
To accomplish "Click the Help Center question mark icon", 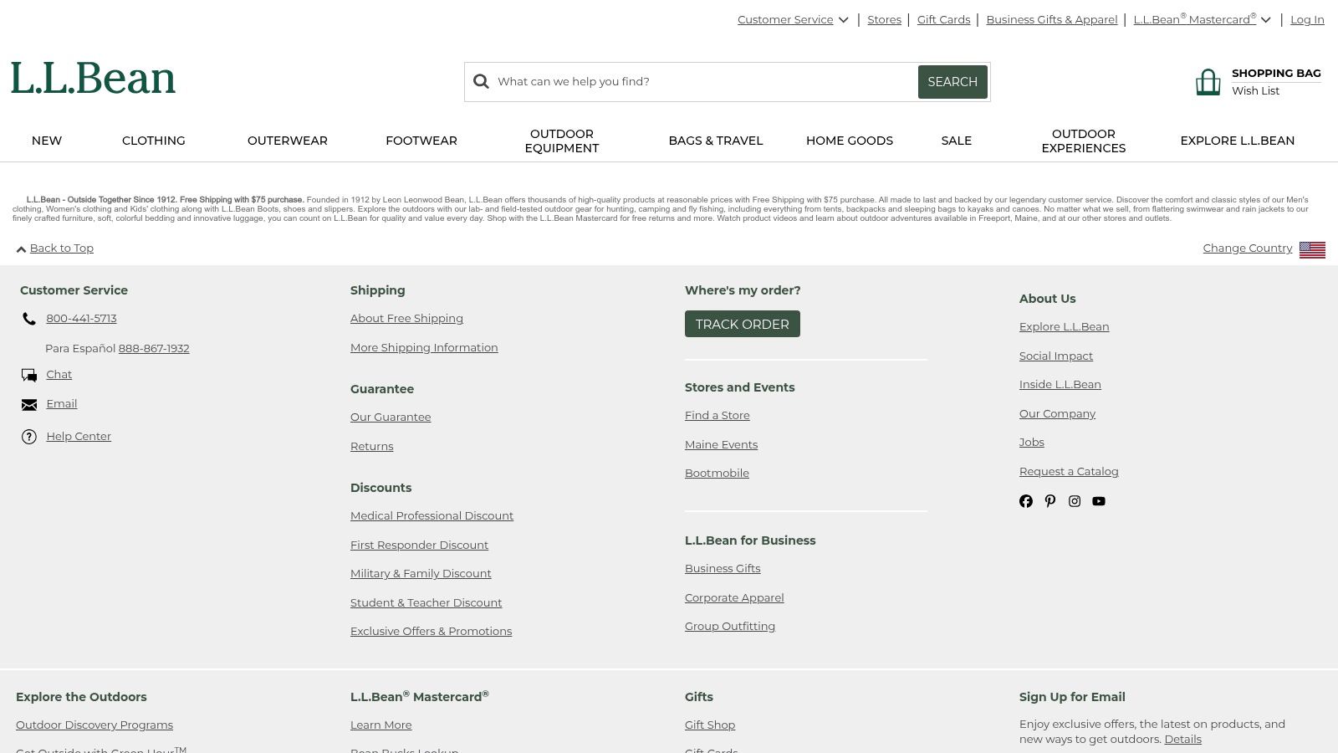I will pyautogui.click(x=29, y=437).
